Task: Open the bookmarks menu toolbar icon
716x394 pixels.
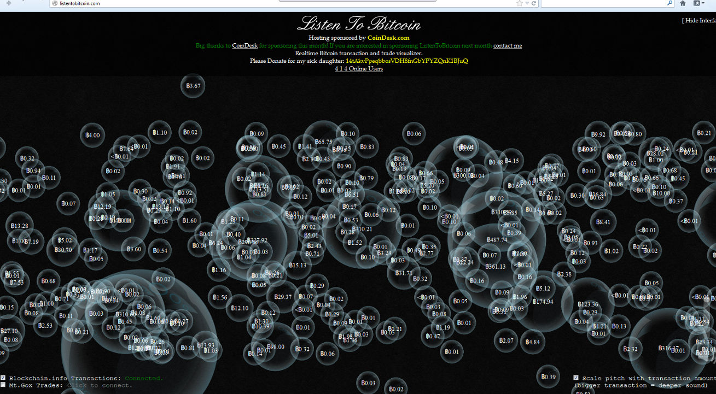Action: coord(697,3)
